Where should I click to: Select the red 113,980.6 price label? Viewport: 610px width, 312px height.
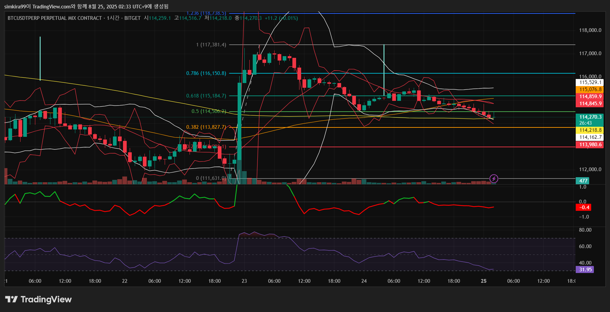click(590, 145)
